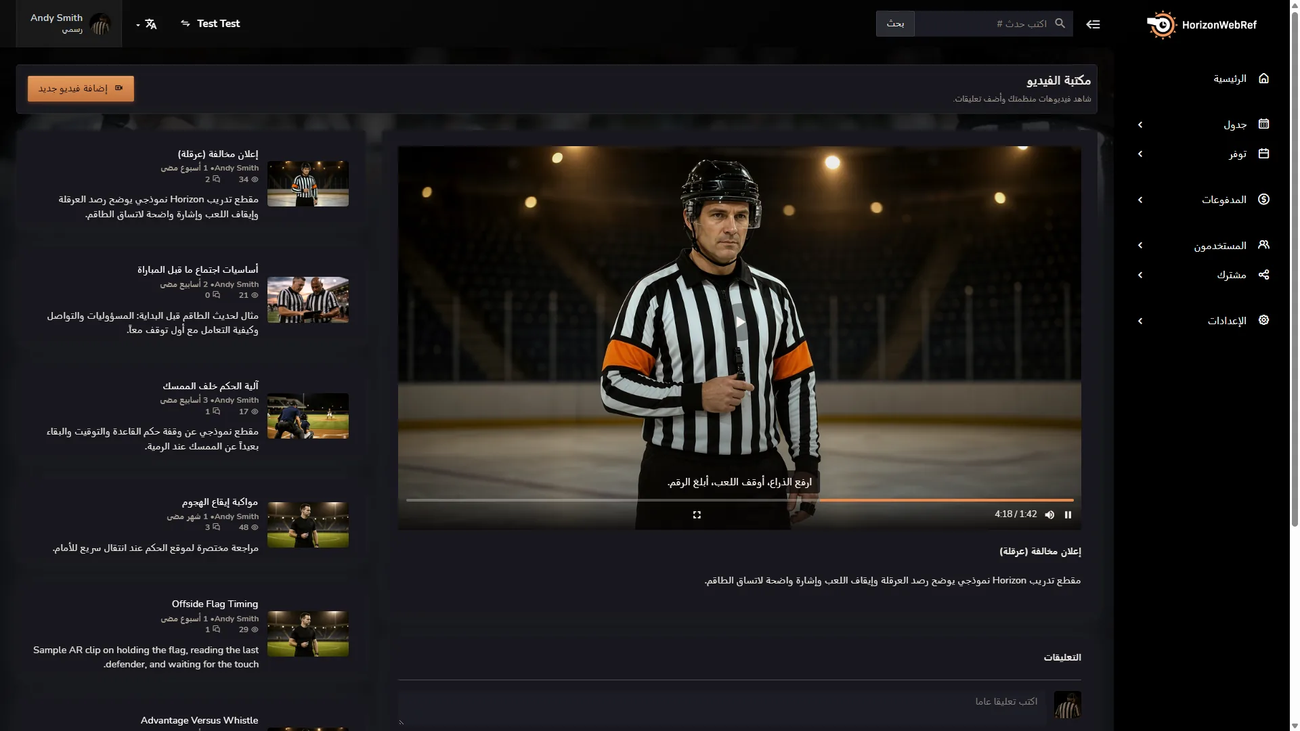1300x731 pixels.
Task: Click إضافة فيديو جديد add video button
Action: coord(81,89)
